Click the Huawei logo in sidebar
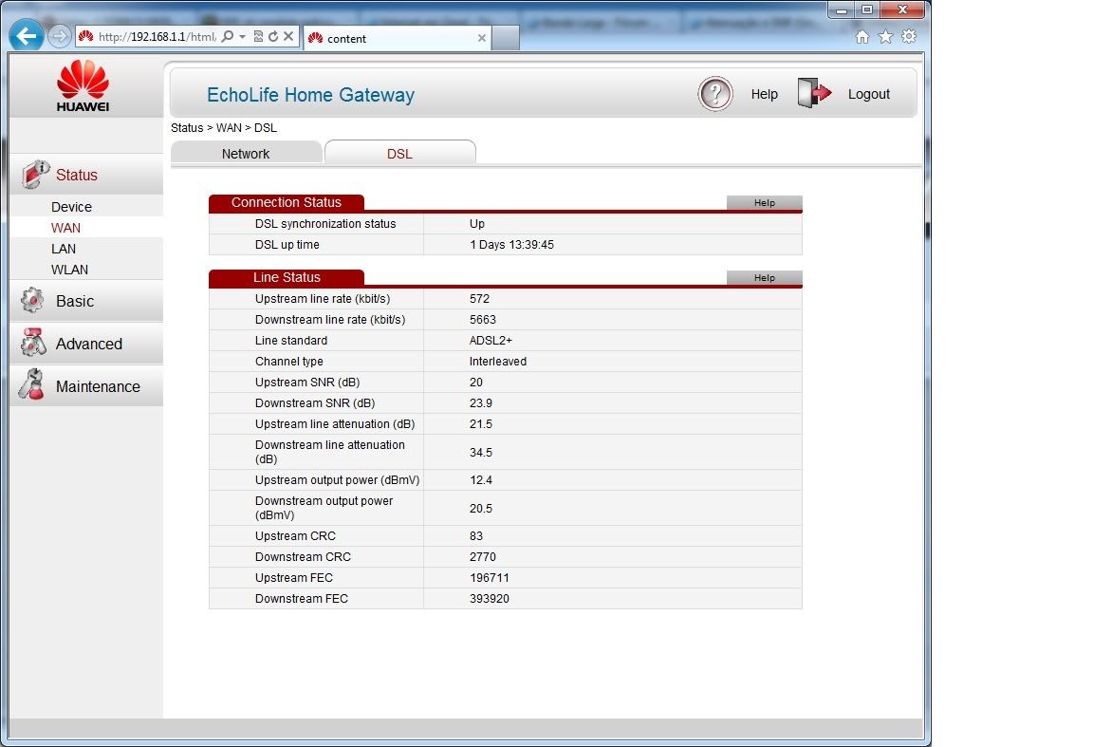The height and width of the screenshot is (747, 1093). click(83, 86)
